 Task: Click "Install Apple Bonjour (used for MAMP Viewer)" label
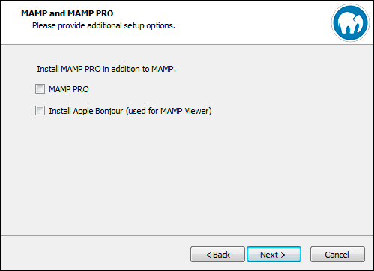(130, 111)
